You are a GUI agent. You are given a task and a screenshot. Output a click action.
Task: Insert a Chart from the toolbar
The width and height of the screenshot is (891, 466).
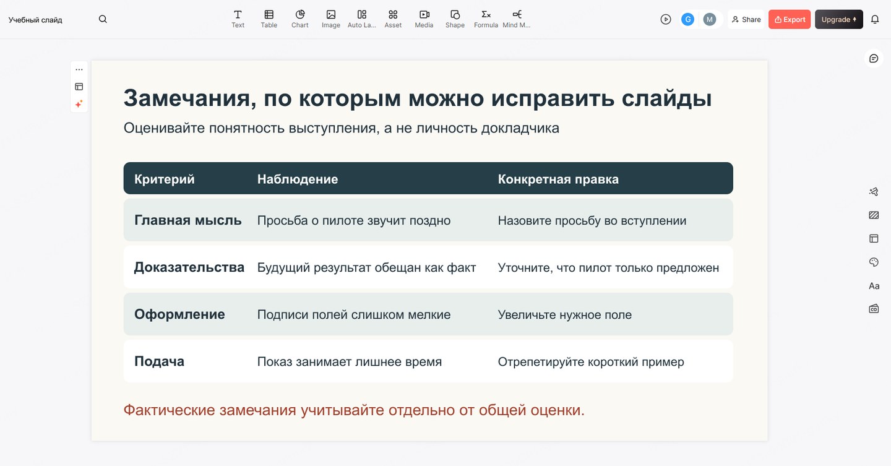pyautogui.click(x=299, y=19)
